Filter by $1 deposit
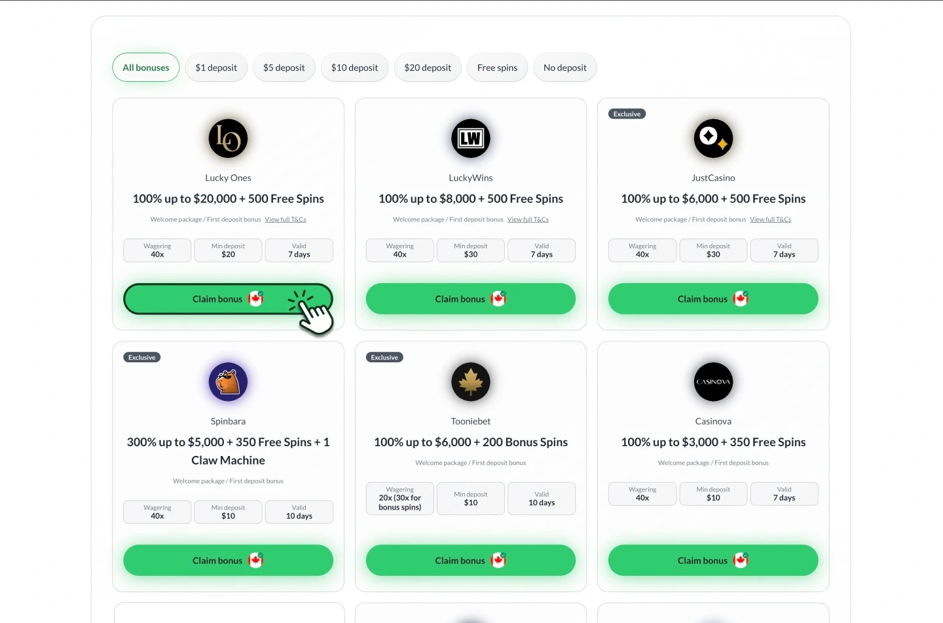This screenshot has width=943, height=623. tap(216, 67)
